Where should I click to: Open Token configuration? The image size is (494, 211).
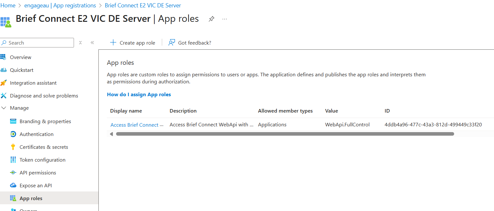[x=42, y=160]
